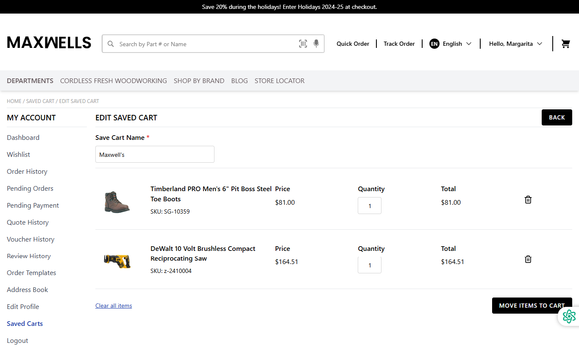Open Order History in sidebar
Viewport: 579px width, 356px height.
[27, 172]
